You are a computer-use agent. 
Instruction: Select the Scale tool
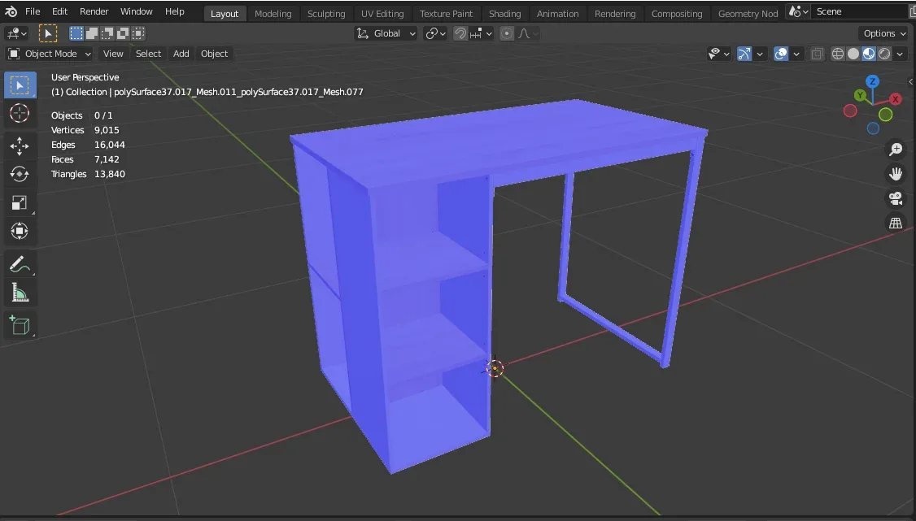coord(20,202)
